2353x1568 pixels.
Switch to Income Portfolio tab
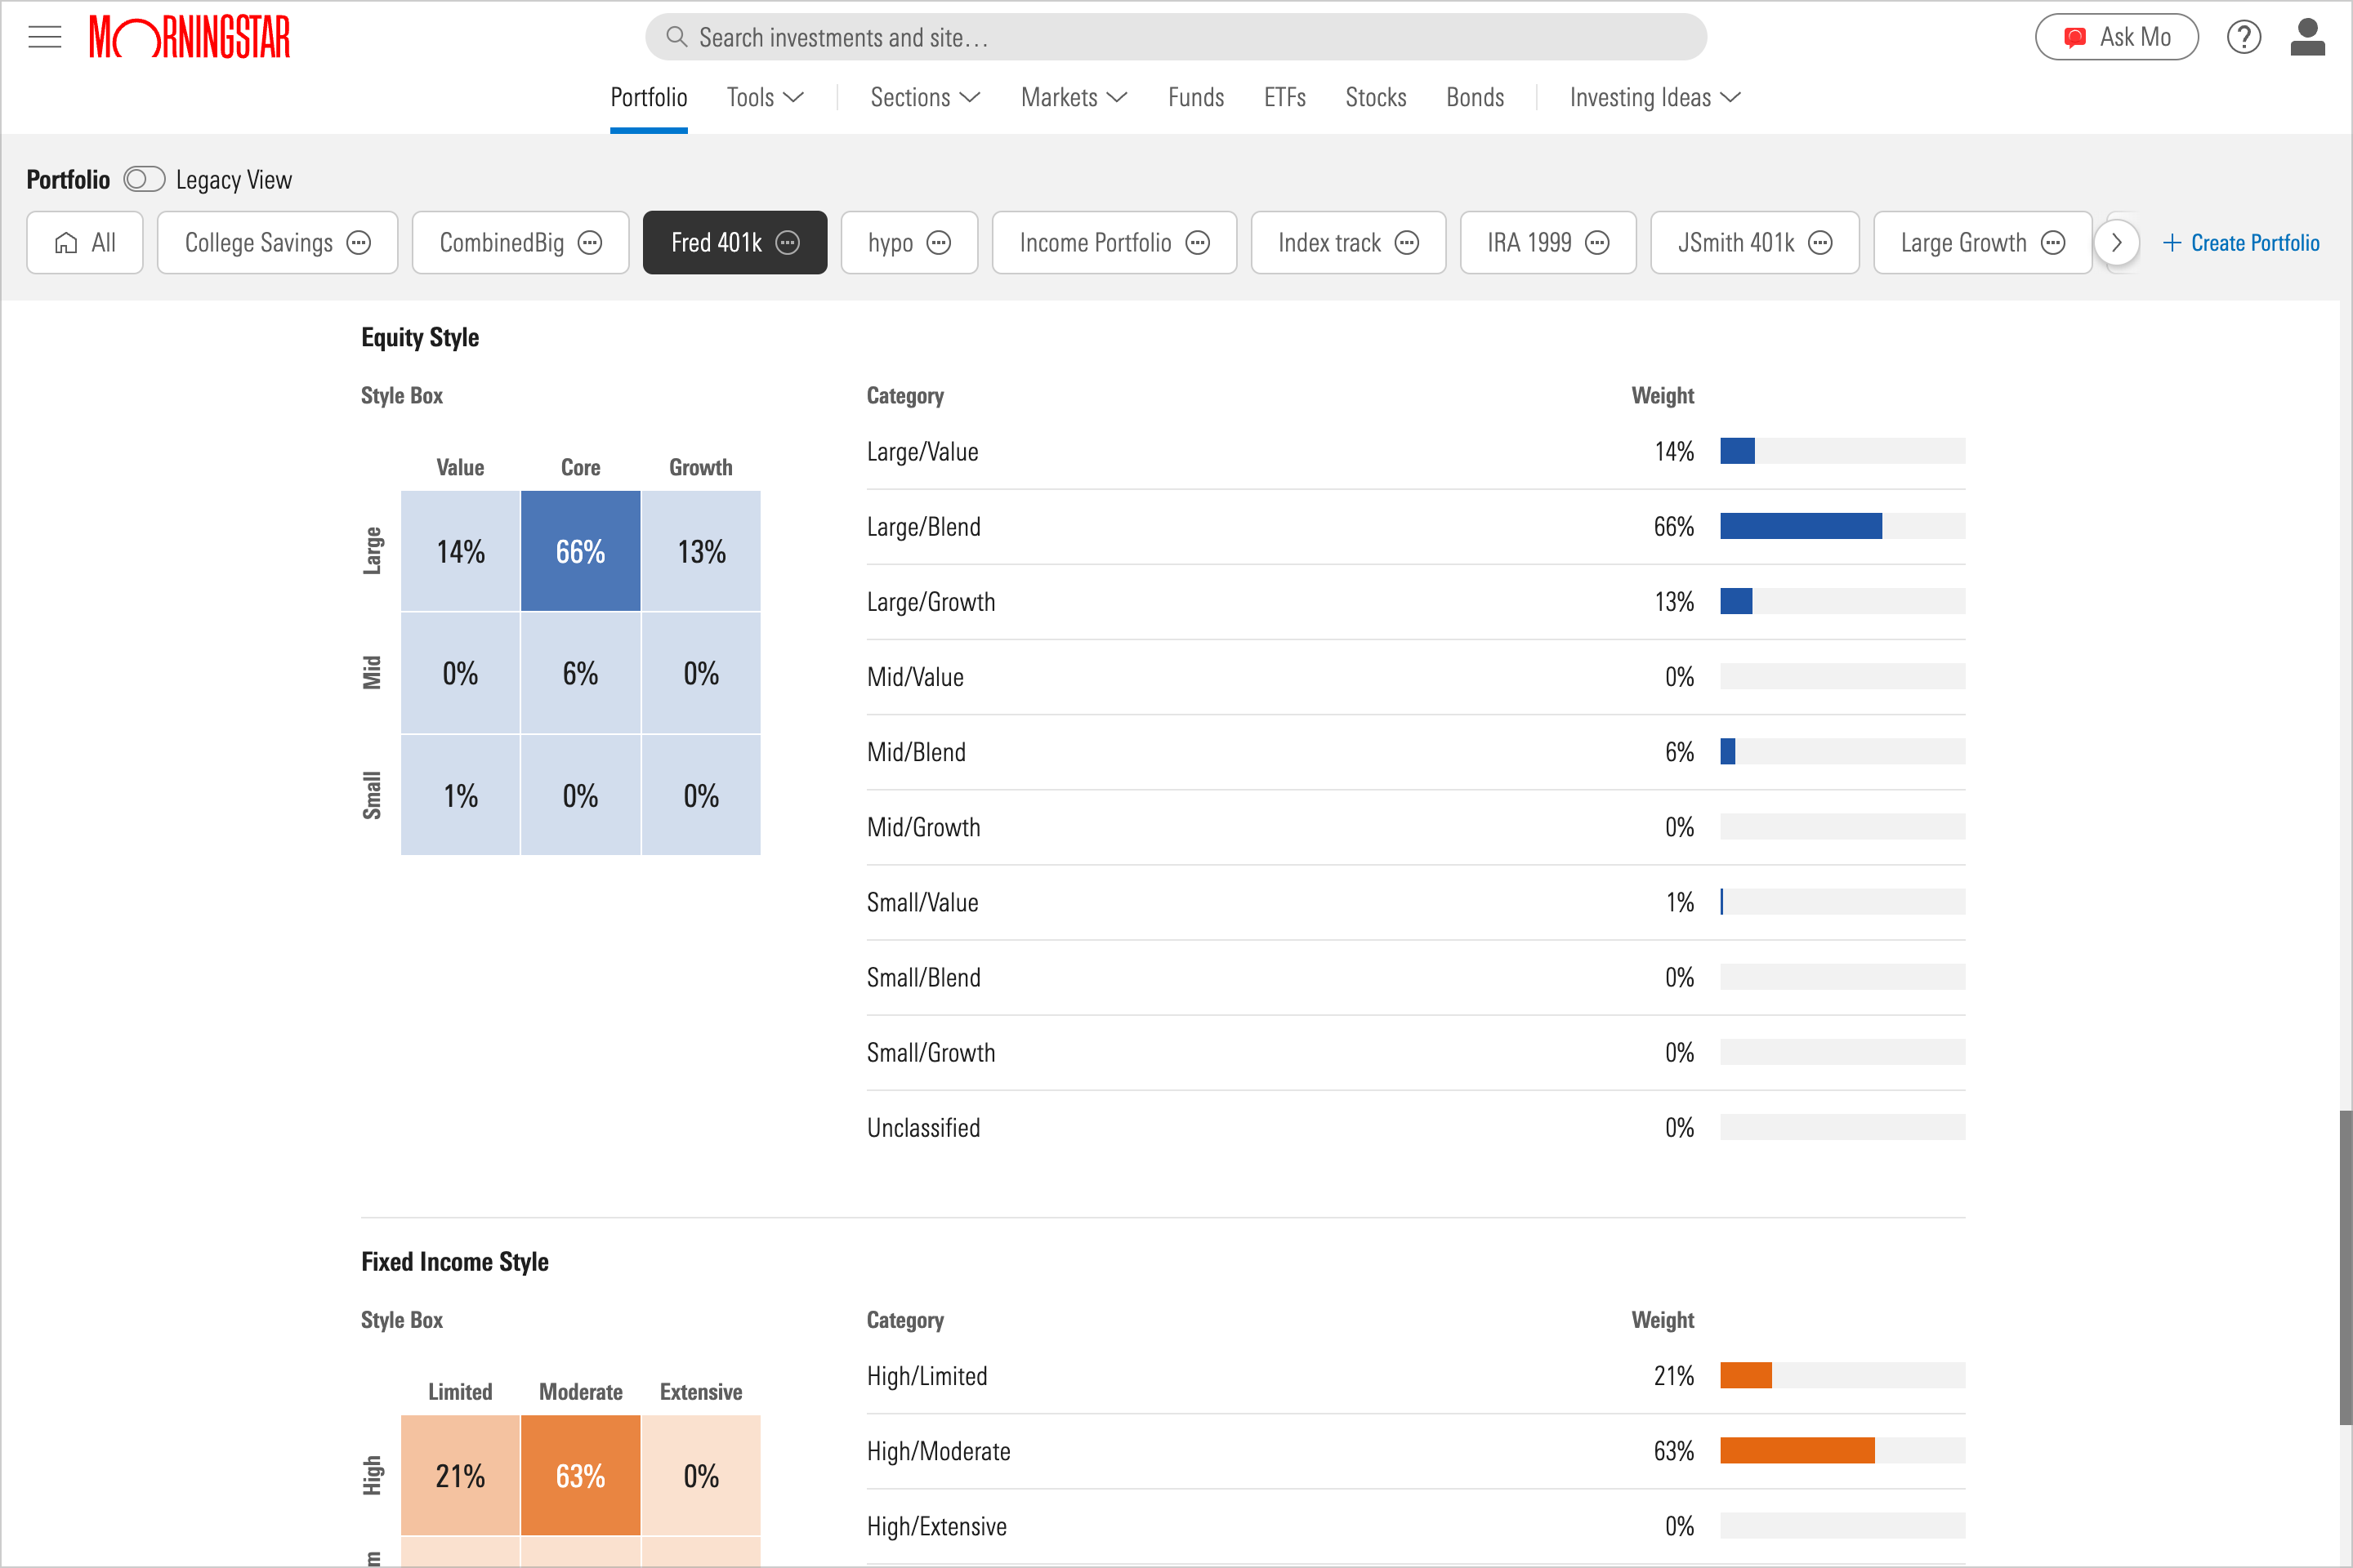[1095, 243]
